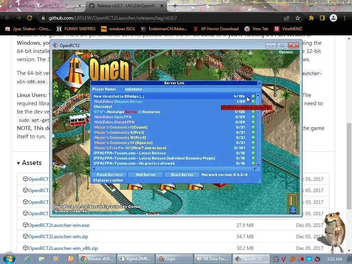Image resolution: width=352 pixels, height=264 pixels.
Task: Open XP Horror Download bookmark
Action: click(216, 29)
